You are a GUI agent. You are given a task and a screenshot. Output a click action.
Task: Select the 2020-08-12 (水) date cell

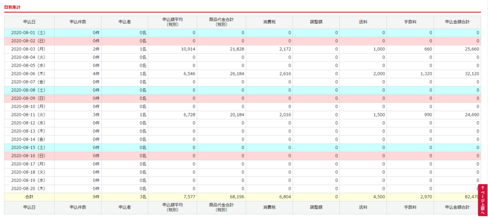point(29,123)
